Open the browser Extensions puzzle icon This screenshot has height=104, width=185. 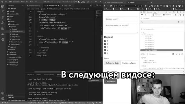(173, 6)
